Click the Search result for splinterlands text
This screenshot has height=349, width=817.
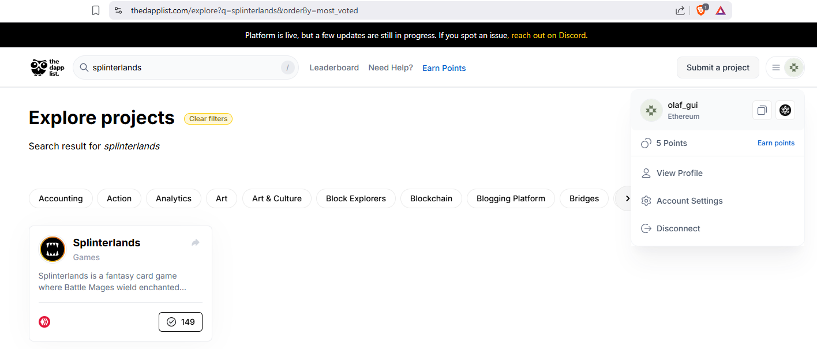click(94, 147)
